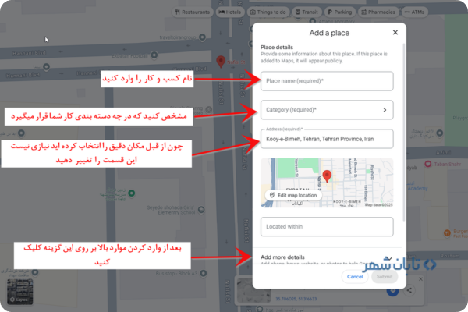The image size is (468, 312).
Task: Click the red pin on Nafisi St
Action: click(x=221, y=62)
